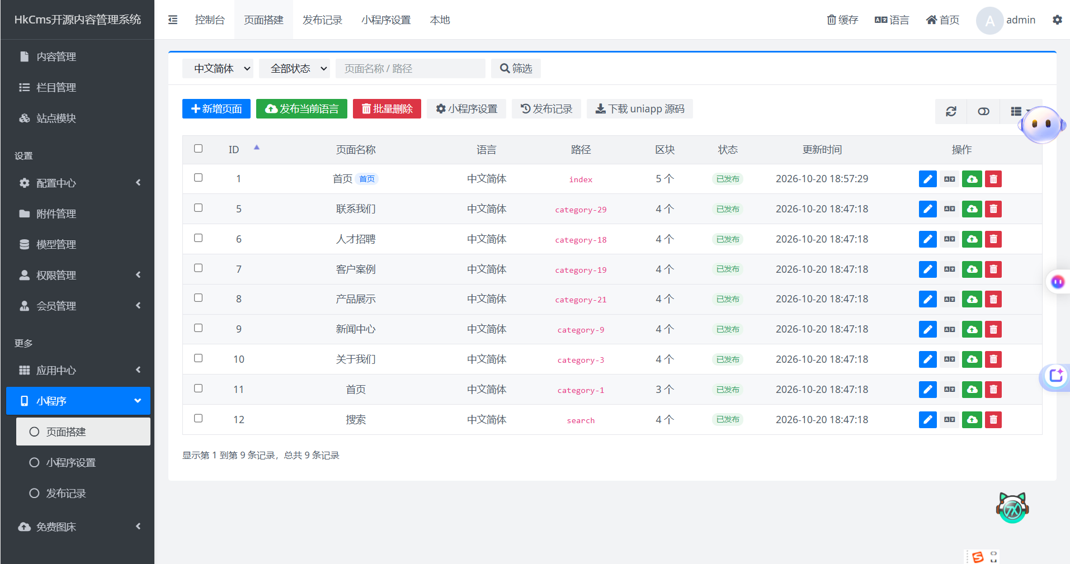Click green publish cloud icon for 人才招聘 row
The width and height of the screenshot is (1070, 564).
[x=972, y=239]
